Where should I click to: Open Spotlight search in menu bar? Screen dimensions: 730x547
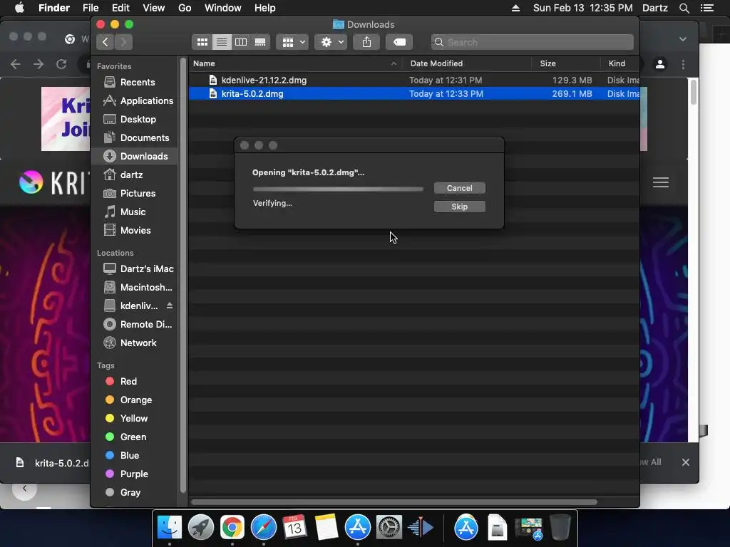(x=684, y=8)
